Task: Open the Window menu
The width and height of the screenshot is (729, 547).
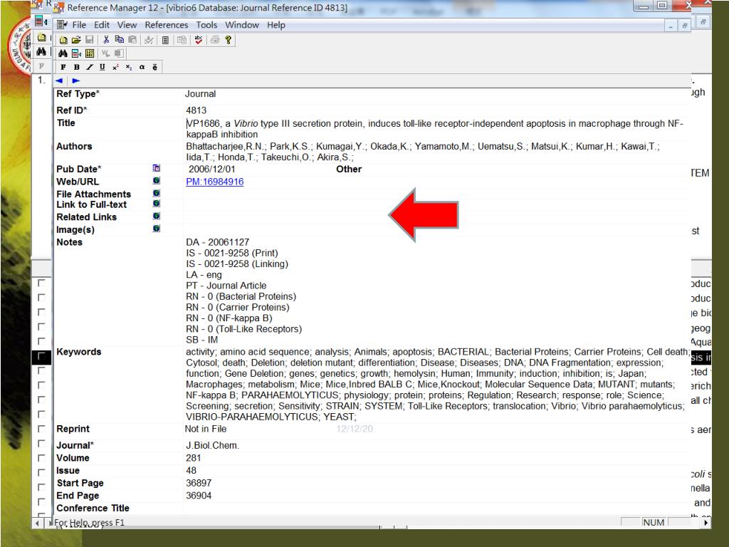Action: 242,25
